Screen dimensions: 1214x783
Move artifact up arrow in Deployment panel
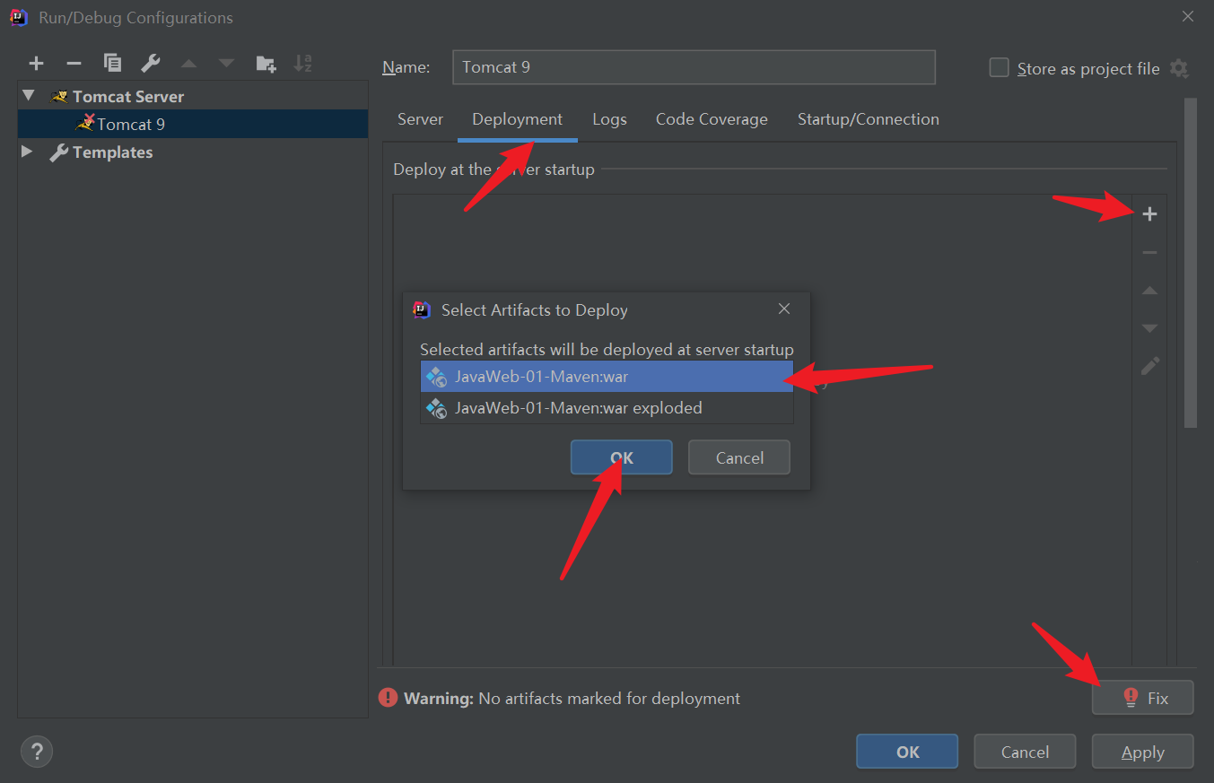[1149, 291]
